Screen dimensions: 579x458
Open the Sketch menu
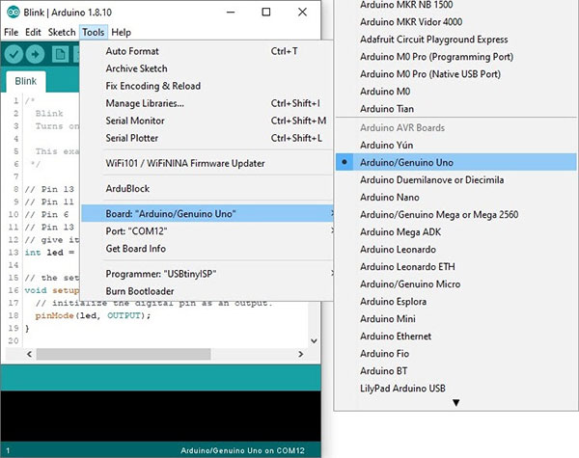pyautogui.click(x=62, y=32)
